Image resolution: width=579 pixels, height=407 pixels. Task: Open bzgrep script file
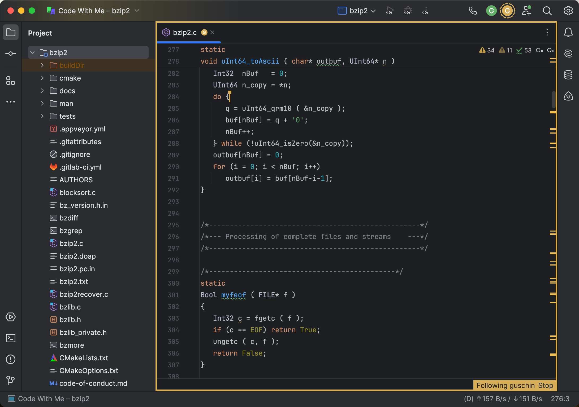pyautogui.click(x=71, y=231)
